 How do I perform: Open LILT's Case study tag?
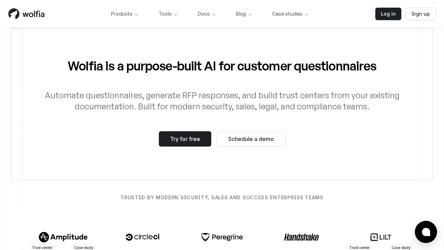(401, 247)
